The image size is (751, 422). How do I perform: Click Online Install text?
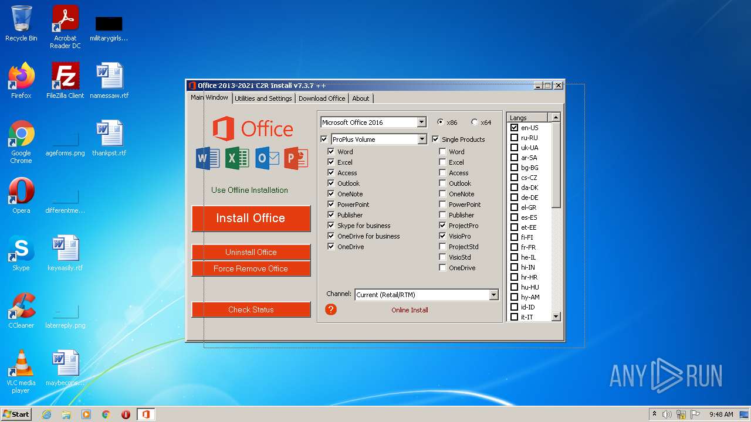point(410,310)
